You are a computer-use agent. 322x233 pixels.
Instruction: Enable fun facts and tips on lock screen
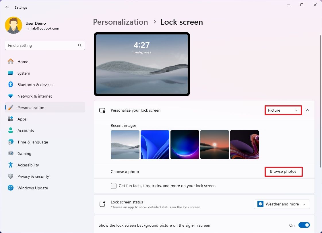click(114, 186)
